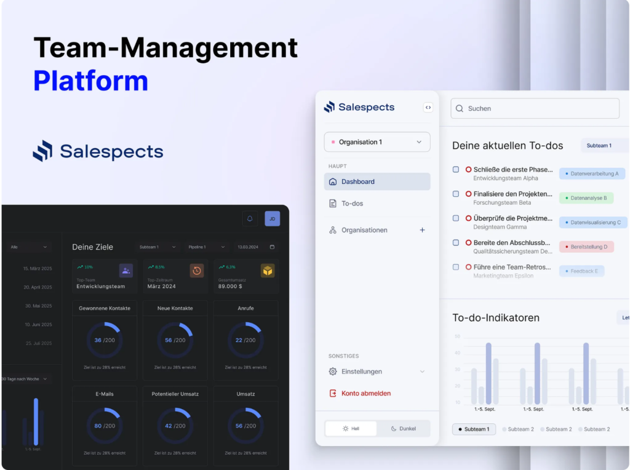Click the JD user avatar
This screenshot has height=470, width=630.
coord(273,218)
